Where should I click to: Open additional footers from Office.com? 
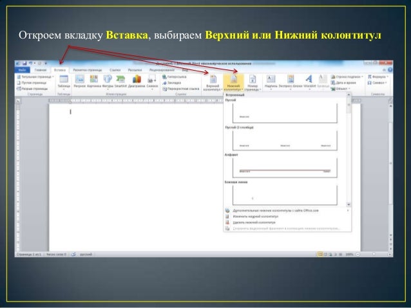[x=287, y=210]
